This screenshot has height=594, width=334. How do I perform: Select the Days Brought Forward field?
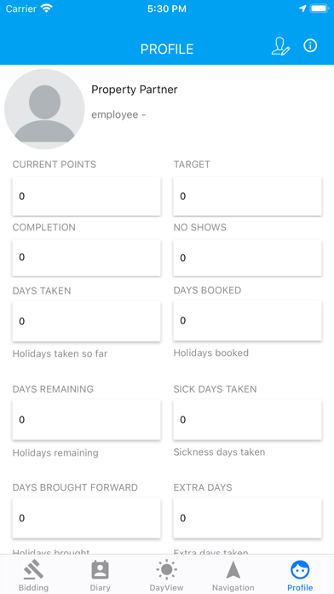[x=87, y=518]
